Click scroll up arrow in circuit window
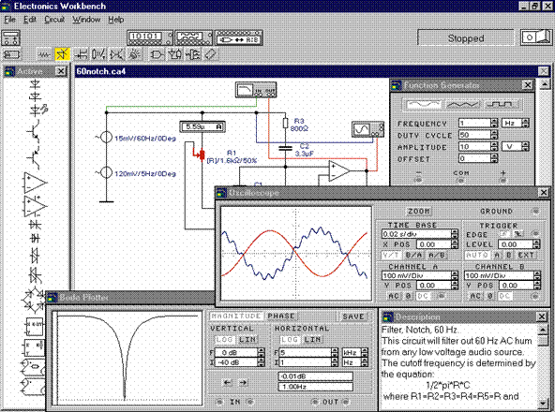The image size is (555, 412). (545, 84)
